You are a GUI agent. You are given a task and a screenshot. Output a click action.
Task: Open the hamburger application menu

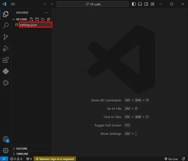pyautogui.click(x=13, y=4)
